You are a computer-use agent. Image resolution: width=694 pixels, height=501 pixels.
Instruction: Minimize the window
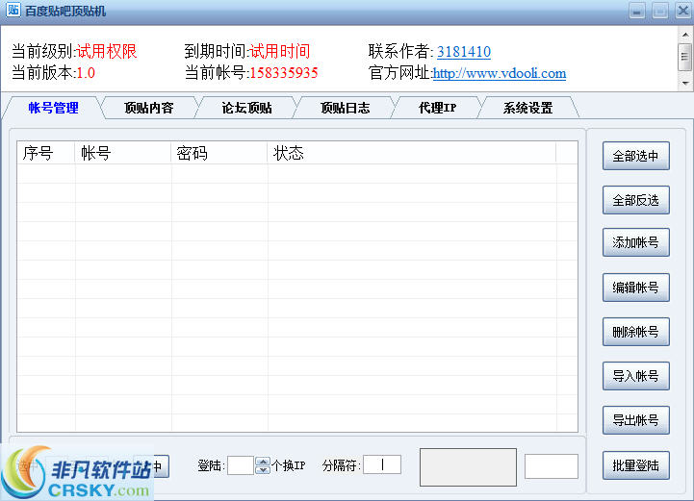pyautogui.click(x=637, y=11)
